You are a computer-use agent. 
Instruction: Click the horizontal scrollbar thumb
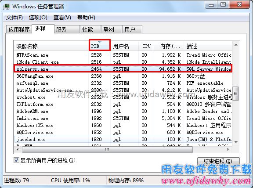coord(107,150)
